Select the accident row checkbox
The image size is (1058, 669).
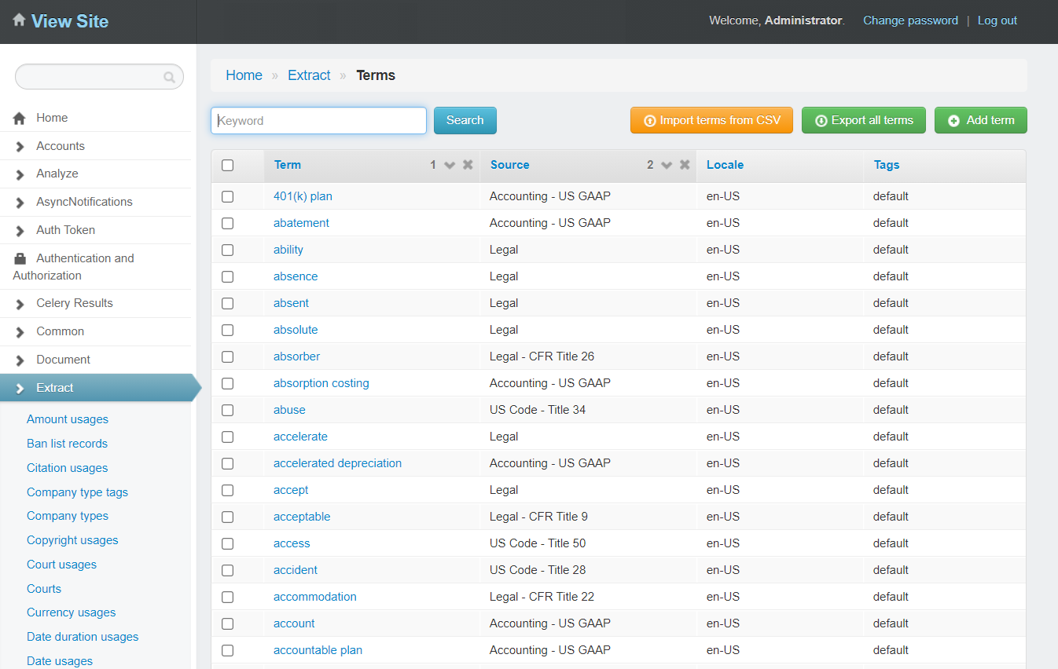228,570
